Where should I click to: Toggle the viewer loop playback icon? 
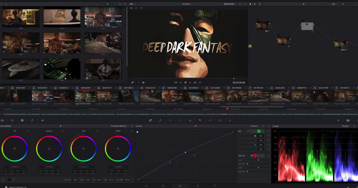[200, 82]
